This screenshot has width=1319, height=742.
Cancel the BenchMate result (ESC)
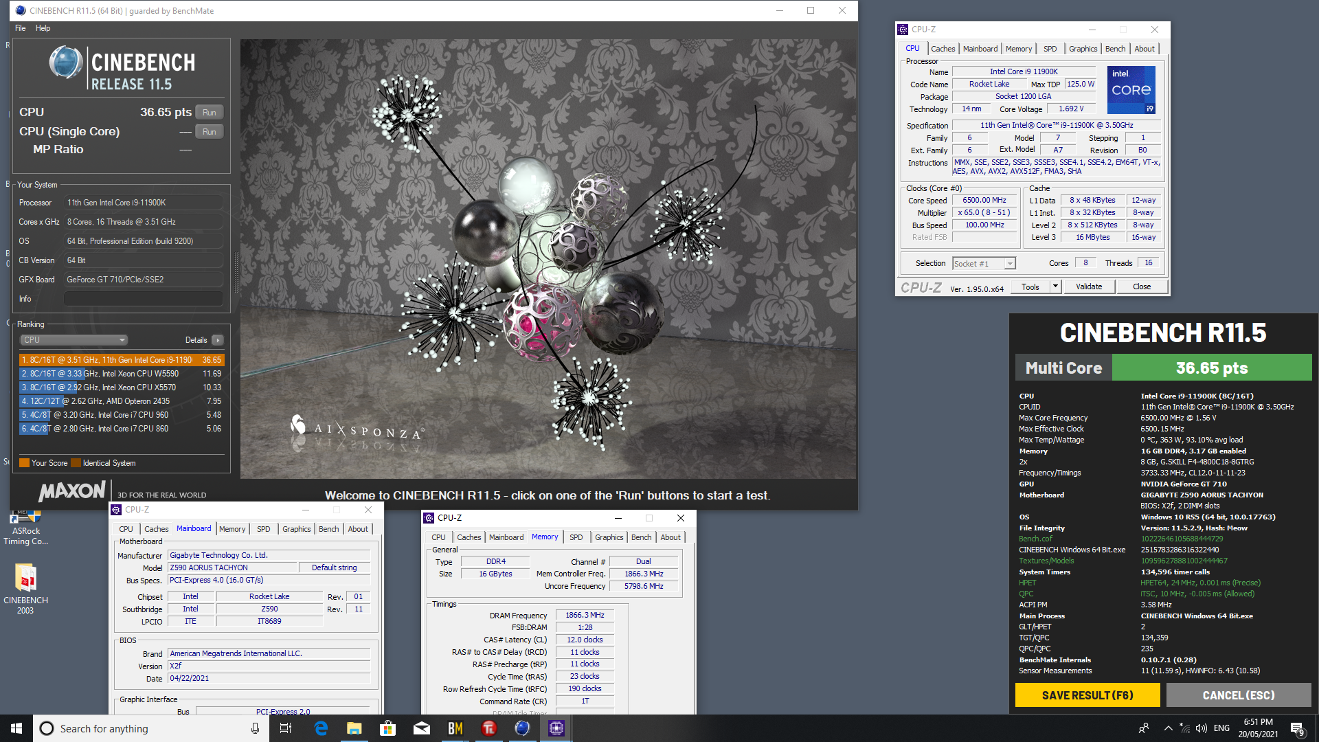pos(1239,695)
